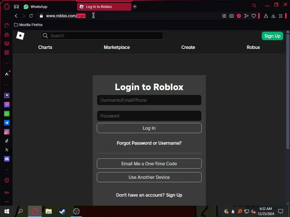This screenshot has height=217, width=290.
Task: Open Easy Setup settings icon
Action: pyautogui.click(x=281, y=16)
